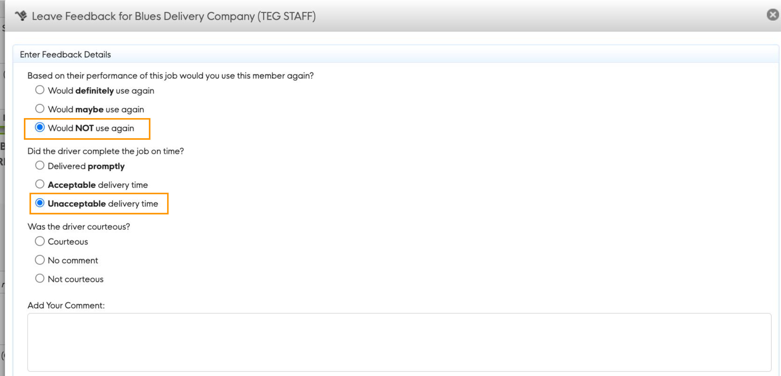Mark delivery as "Delivered promptly"
Screen dimensions: 781x376
(x=40, y=166)
